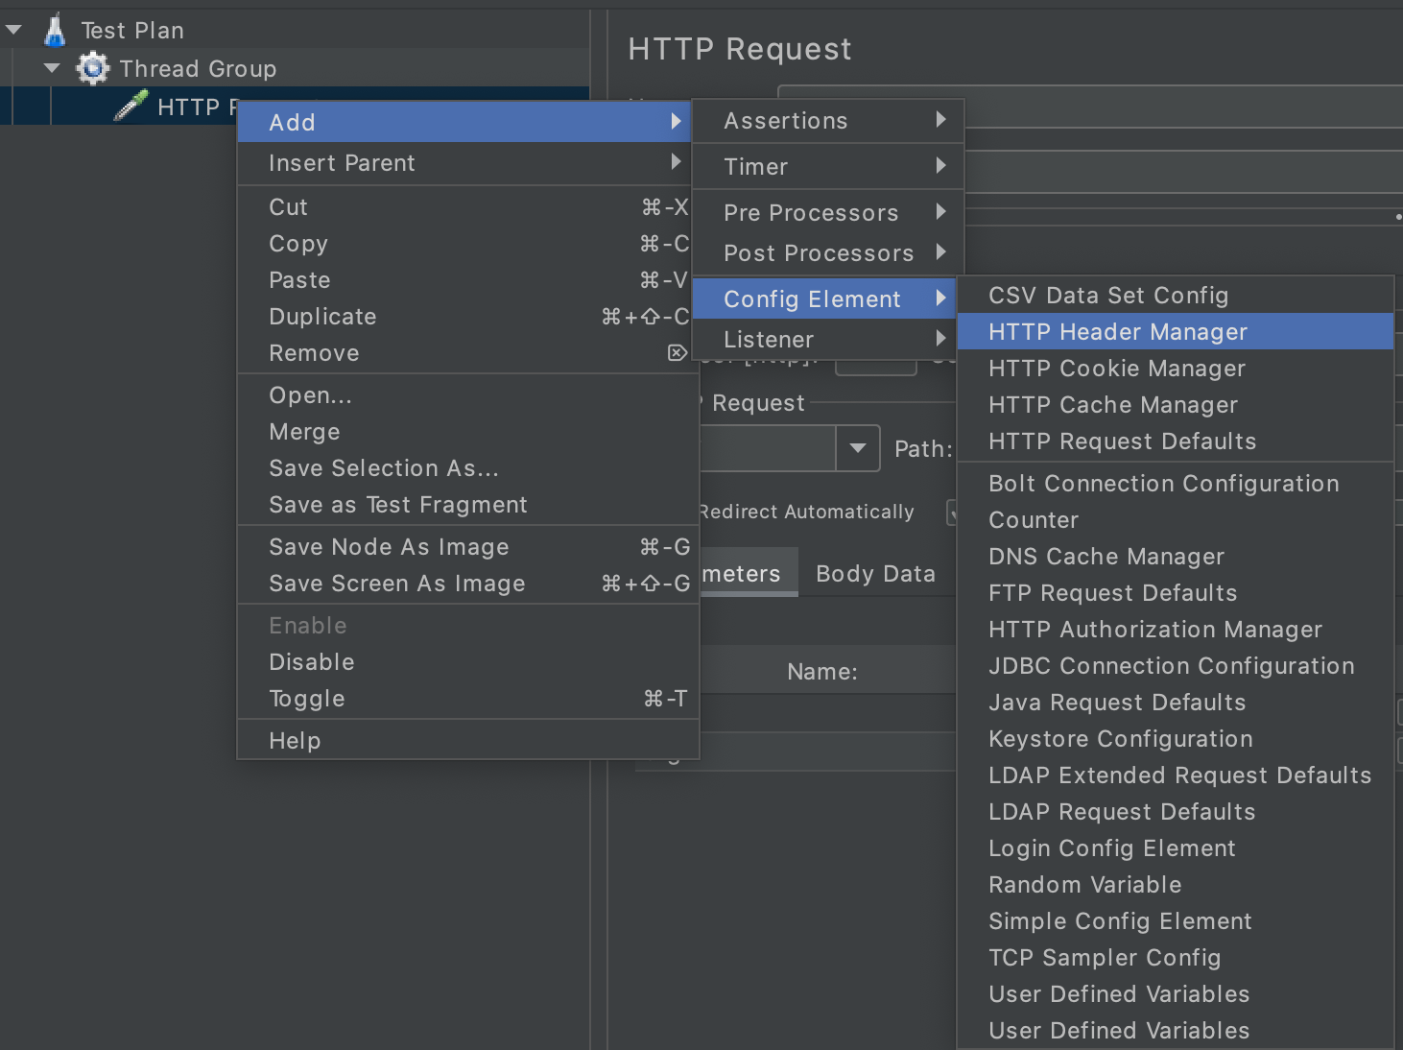Choose Open... from the context menu
The width and height of the screenshot is (1403, 1050).
468,395
